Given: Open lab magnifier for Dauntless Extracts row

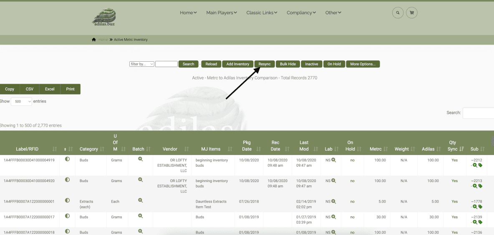Looking at the screenshot, I should [334, 201].
